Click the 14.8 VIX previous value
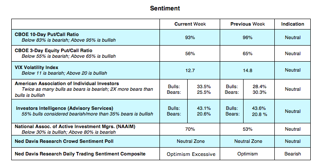Viewport: 322px width, 165px height. [247, 71]
